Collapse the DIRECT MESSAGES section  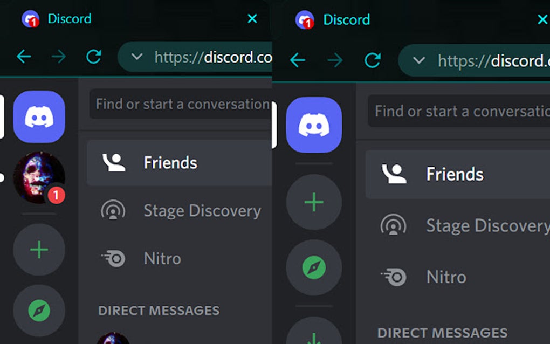[x=159, y=311]
